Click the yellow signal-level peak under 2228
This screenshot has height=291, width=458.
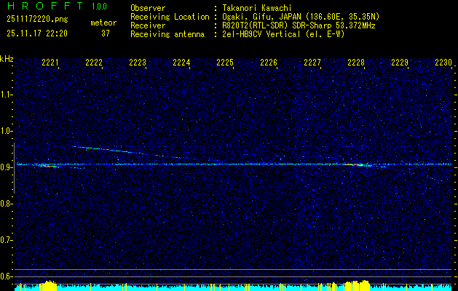[x=355, y=284]
